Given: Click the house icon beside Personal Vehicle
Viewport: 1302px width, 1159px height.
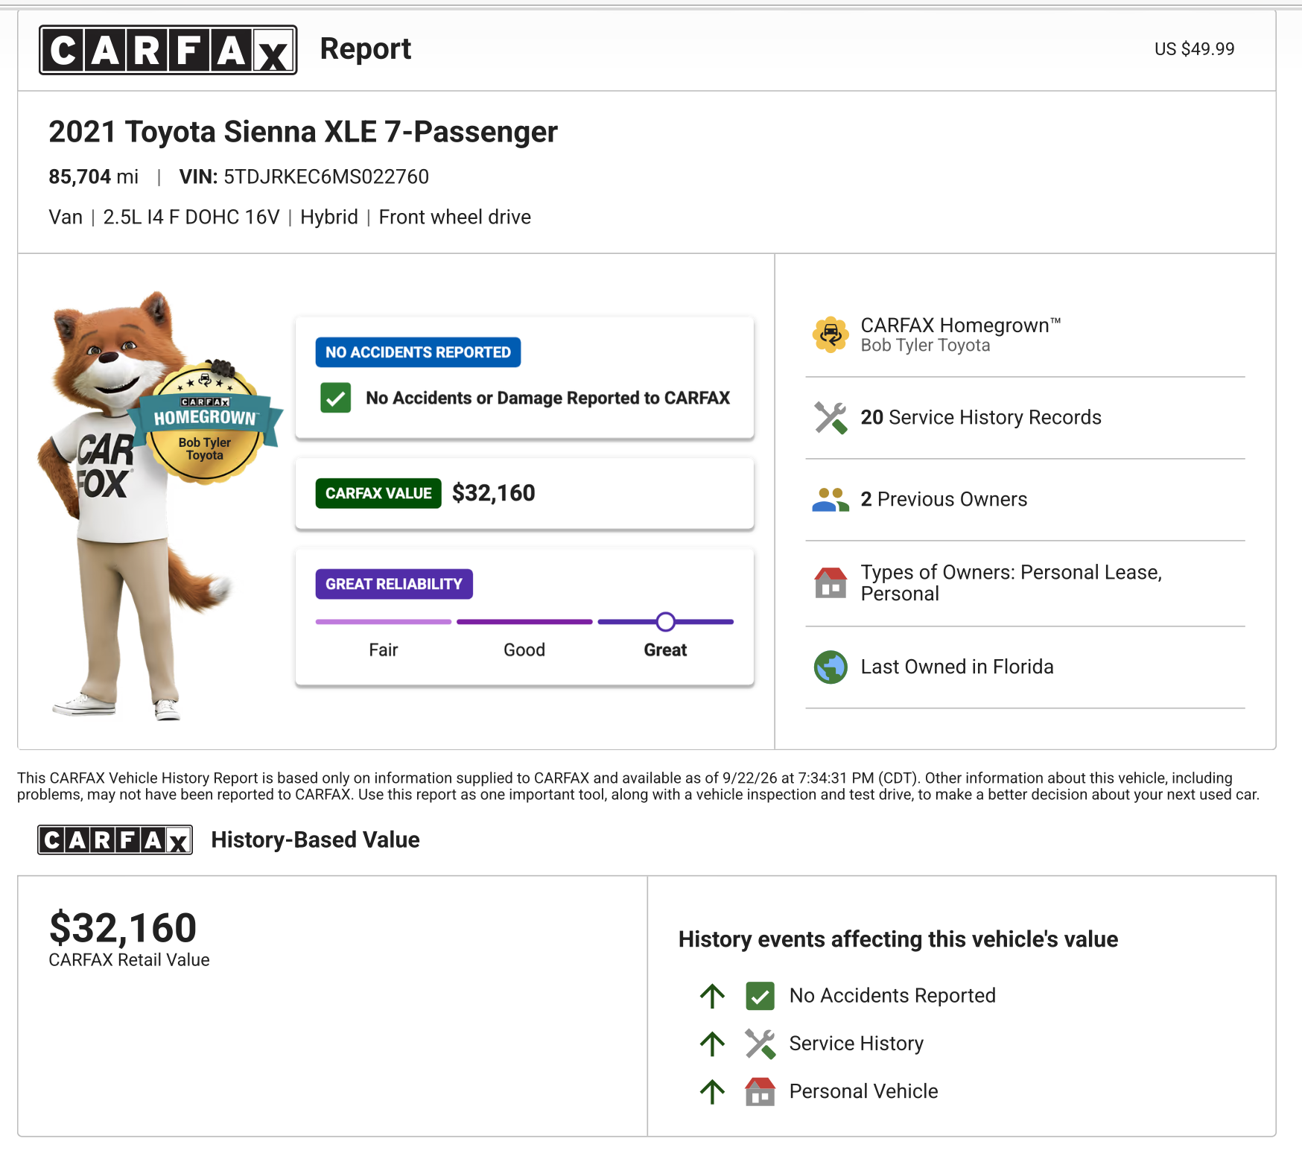Looking at the screenshot, I should click(760, 1092).
